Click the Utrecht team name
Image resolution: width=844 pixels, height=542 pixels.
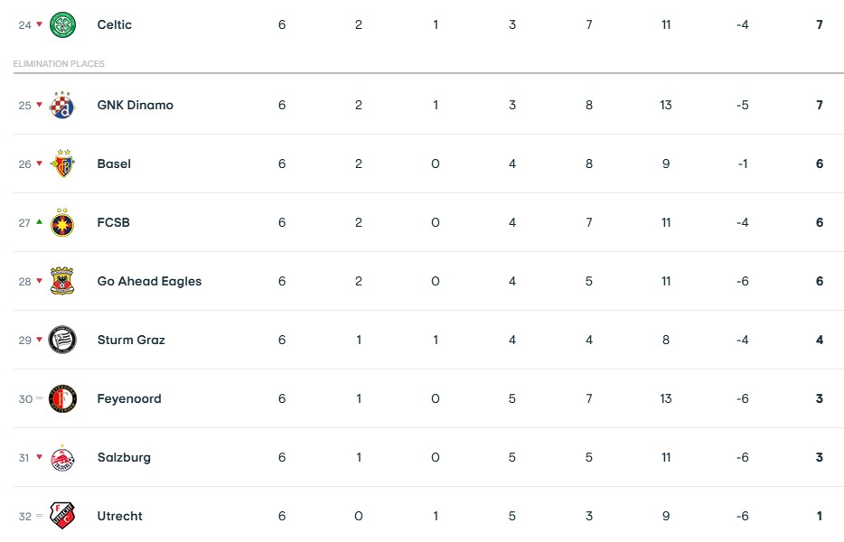(x=120, y=516)
